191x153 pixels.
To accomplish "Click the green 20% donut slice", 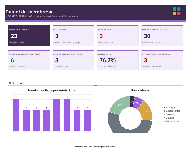I will 120,105.
